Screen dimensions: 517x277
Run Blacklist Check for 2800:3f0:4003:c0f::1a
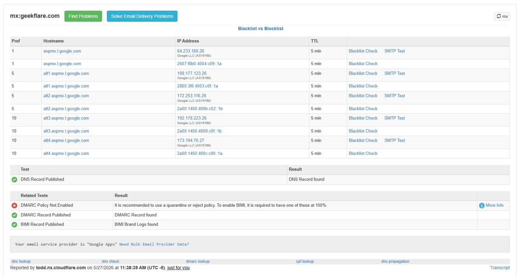click(363, 86)
